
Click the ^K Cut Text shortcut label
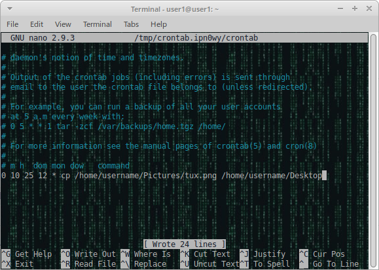click(206, 254)
